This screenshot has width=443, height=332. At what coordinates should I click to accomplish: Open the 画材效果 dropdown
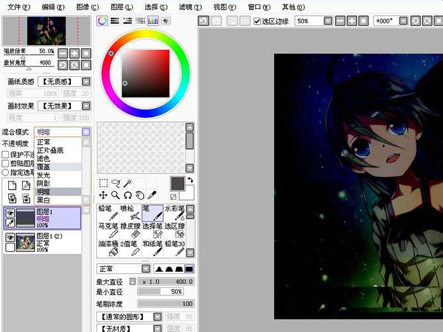click(x=86, y=106)
